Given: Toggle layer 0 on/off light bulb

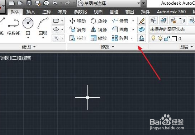Looking at the screenshot, I should (153, 38).
